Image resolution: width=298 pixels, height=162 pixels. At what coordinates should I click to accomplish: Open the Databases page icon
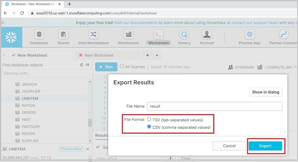pyautogui.click(x=39, y=34)
